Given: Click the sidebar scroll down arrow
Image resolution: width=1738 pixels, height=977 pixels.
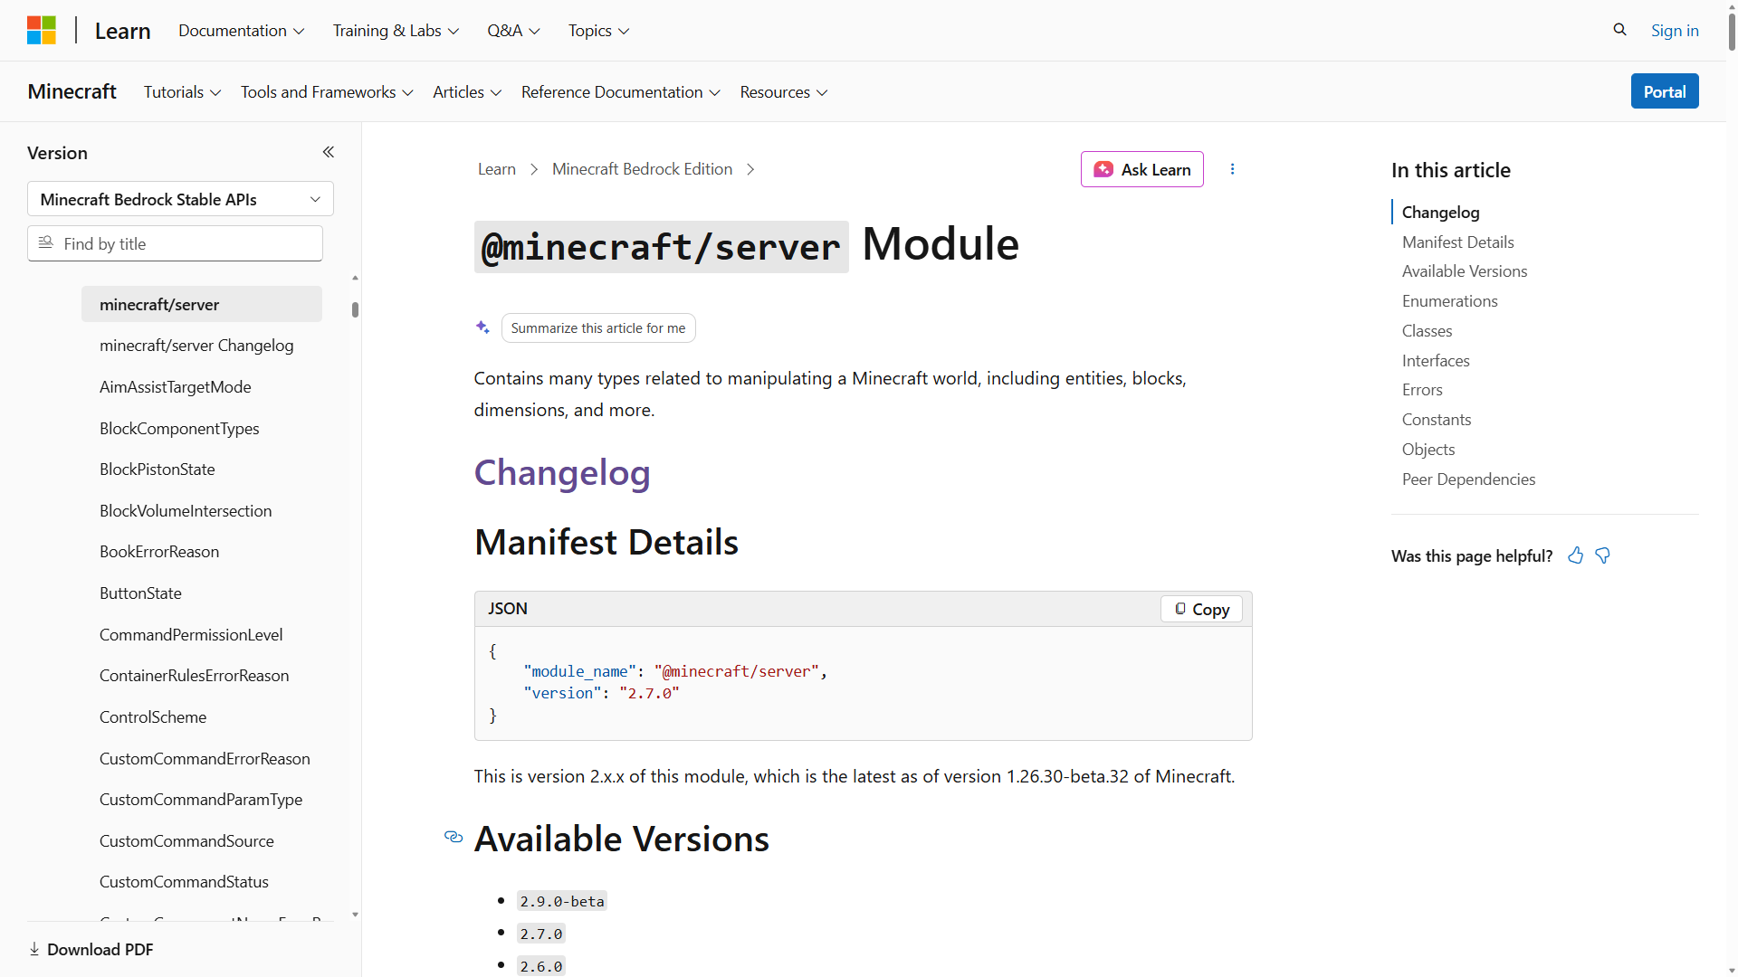Looking at the screenshot, I should click(x=355, y=915).
